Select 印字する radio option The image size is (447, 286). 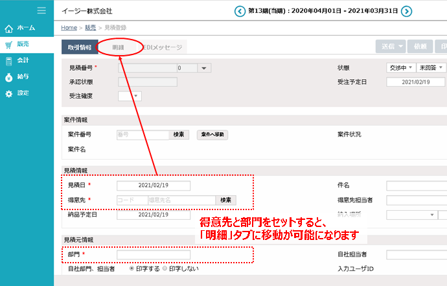point(132,268)
